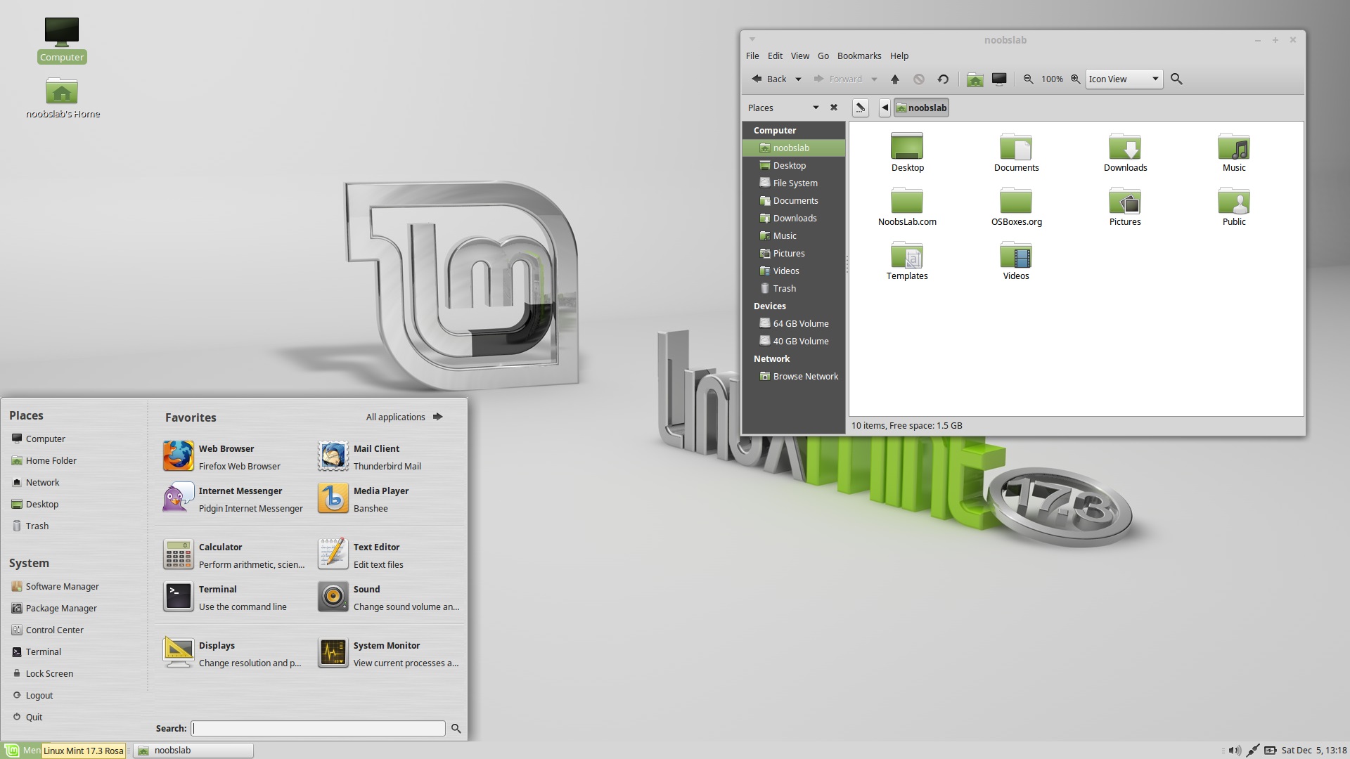Zoom in using the magnifier plus icon

click(x=1075, y=79)
